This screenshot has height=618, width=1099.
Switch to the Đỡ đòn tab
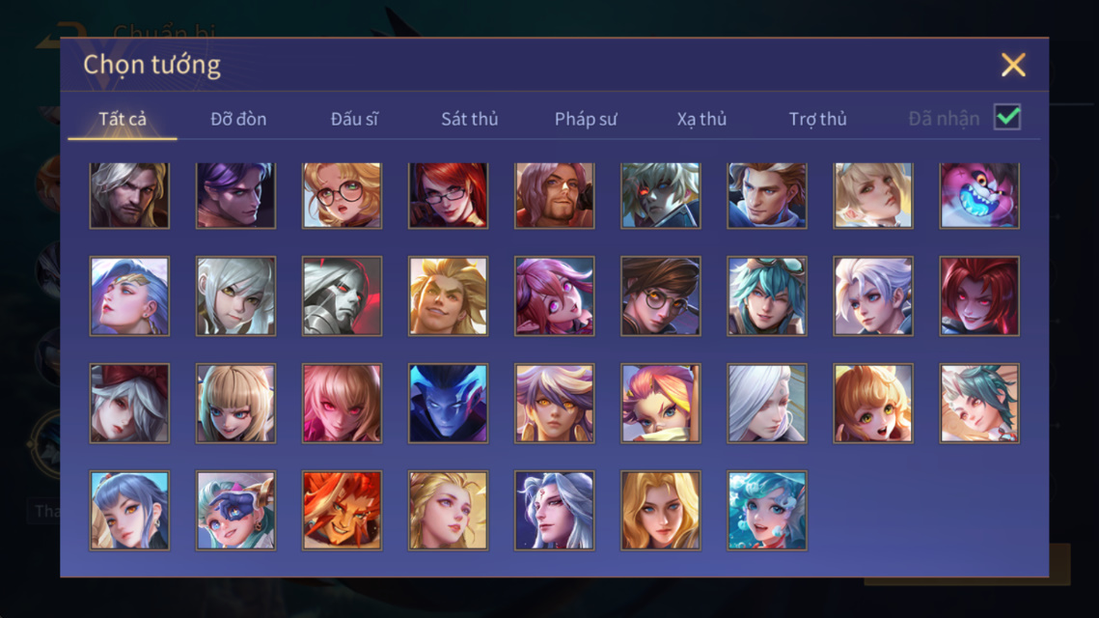coord(238,119)
